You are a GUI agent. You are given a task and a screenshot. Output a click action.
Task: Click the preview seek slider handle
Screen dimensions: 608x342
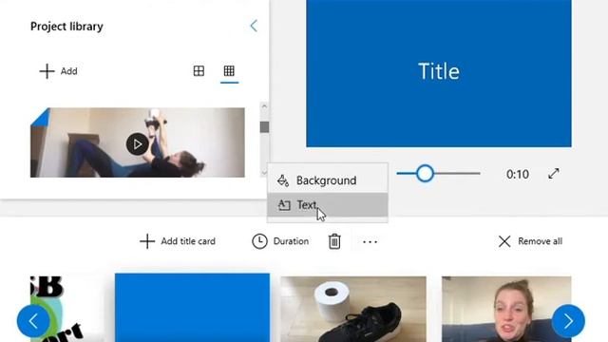click(x=425, y=173)
